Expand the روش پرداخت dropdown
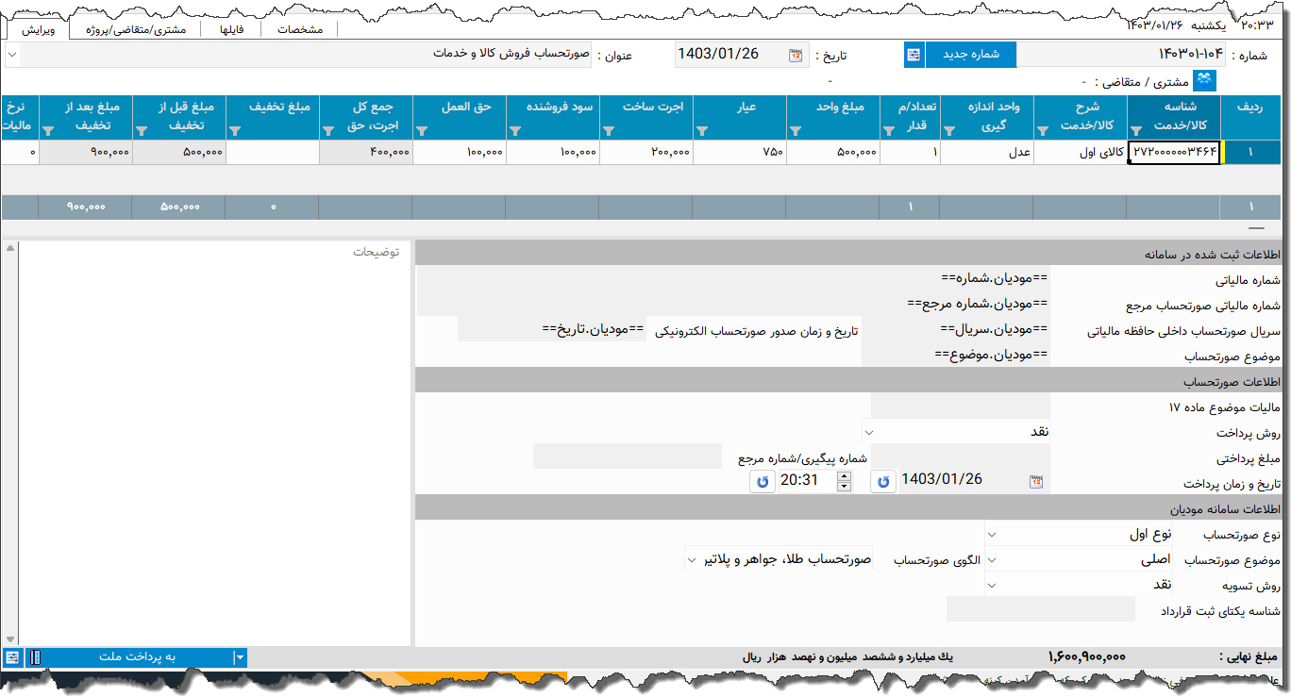Viewport: 1291px width, 697px height. 869,432
